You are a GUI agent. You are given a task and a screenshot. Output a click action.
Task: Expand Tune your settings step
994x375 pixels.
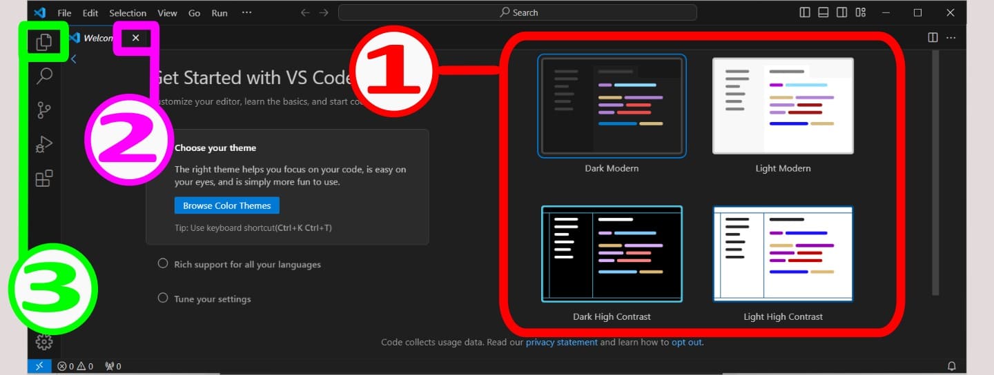pyautogui.click(x=213, y=299)
